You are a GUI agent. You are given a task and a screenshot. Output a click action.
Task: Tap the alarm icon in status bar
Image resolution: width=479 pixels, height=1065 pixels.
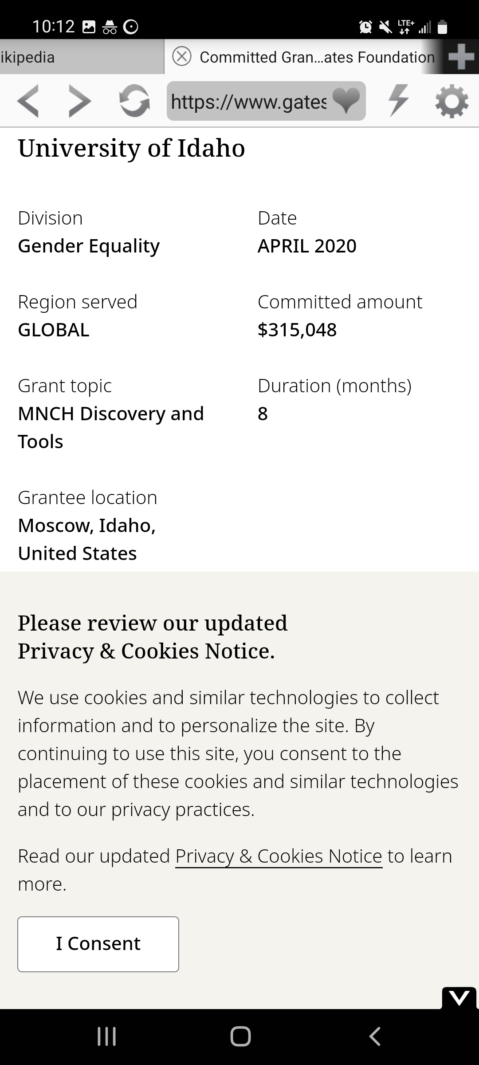click(x=365, y=27)
